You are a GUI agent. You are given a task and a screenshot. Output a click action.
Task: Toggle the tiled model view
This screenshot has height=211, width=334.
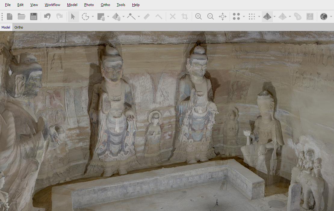click(x=283, y=16)
